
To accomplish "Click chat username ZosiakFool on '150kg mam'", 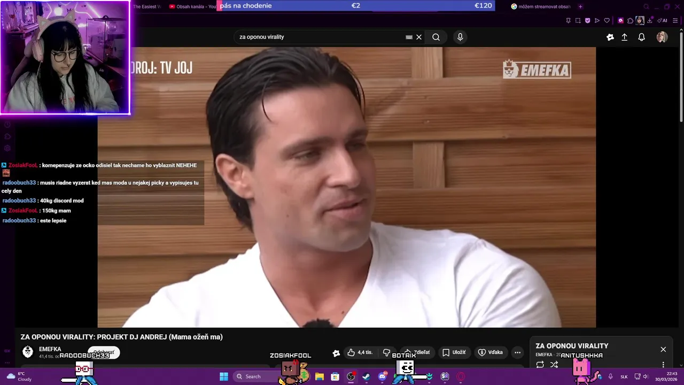I will pyautogui.click(x=23, y=211).
